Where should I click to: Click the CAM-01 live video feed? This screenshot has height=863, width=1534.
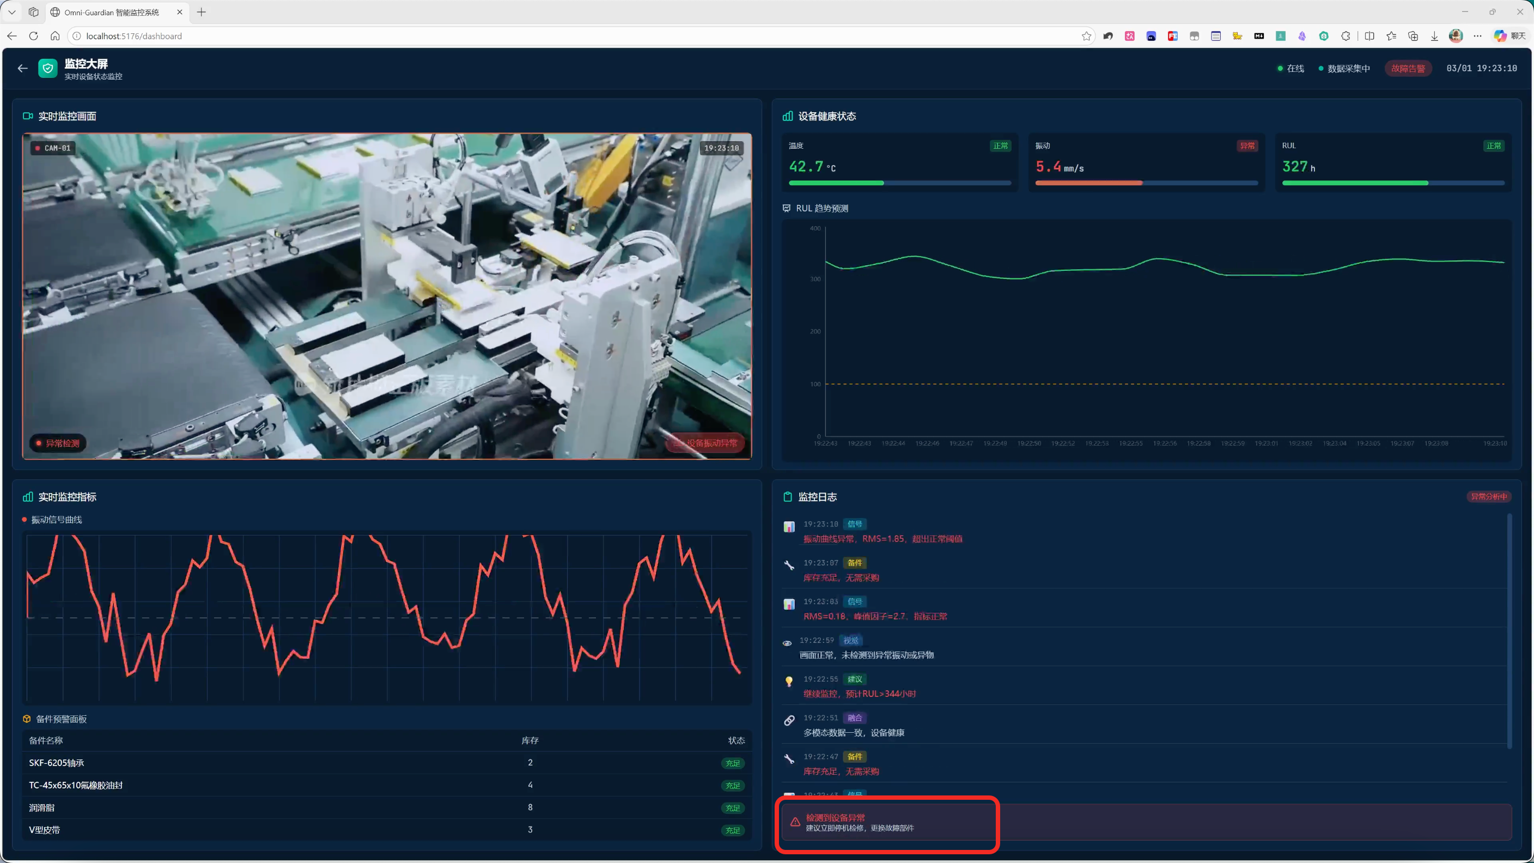coord(387,296)
